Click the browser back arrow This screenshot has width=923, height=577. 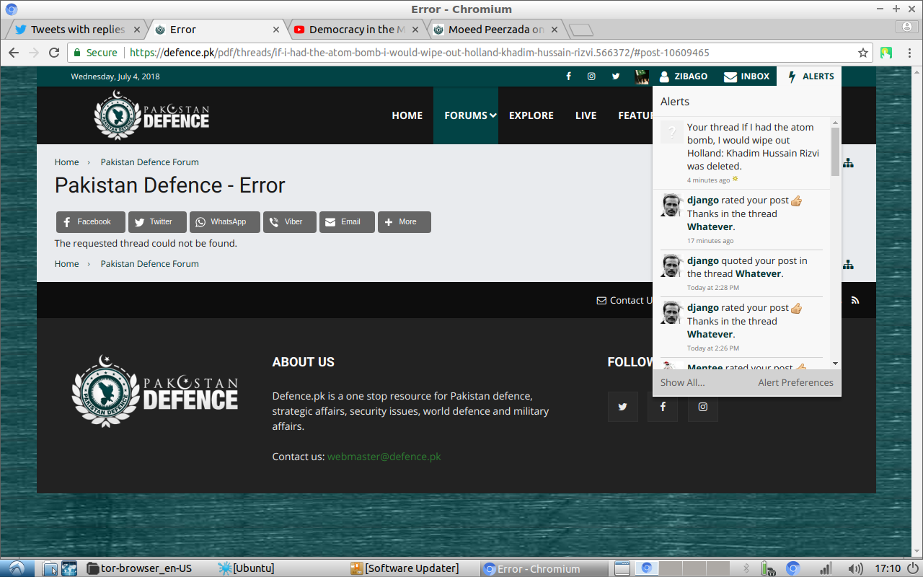(14, 53)
